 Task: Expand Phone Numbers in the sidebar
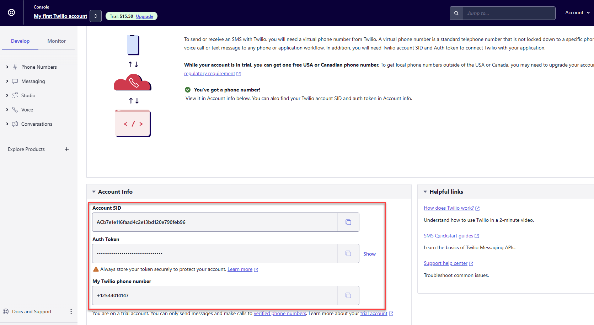pyautogui.click(x=7, y=67)
